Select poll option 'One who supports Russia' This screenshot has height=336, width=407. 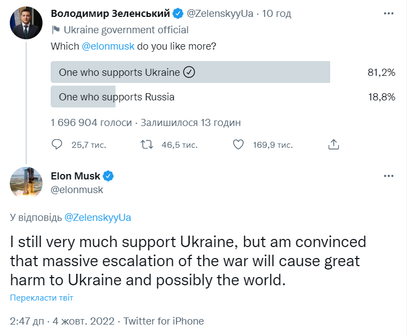coord(117,97)
